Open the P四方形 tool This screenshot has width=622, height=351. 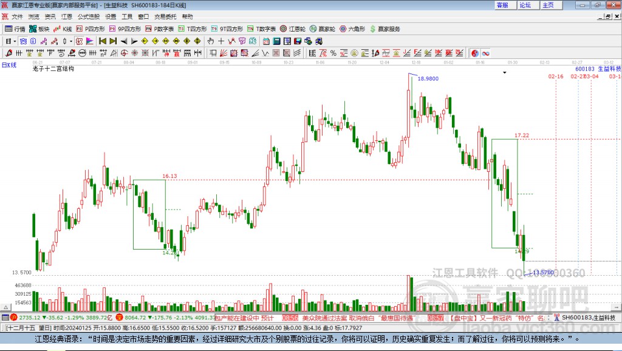point(91,29)
